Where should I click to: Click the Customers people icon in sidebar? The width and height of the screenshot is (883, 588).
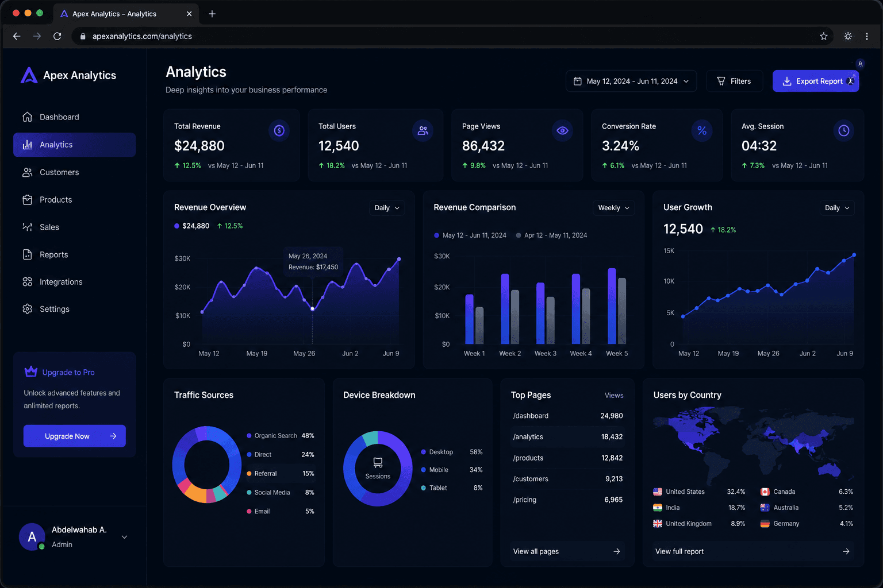click(27, 172)
